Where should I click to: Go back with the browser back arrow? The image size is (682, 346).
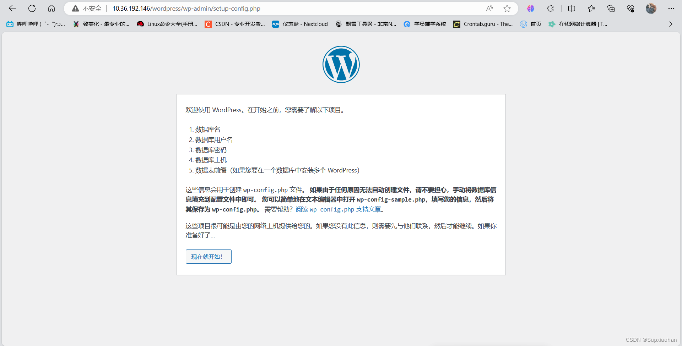tap(12, 8)
